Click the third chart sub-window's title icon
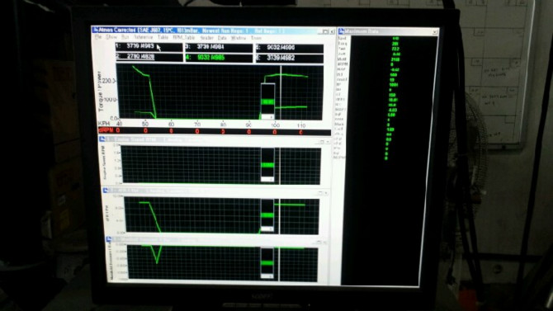The width and height of the screenshot is (553, 311). click(106, 191)
